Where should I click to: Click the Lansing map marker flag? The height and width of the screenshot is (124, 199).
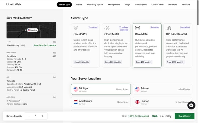pos(29,30)
